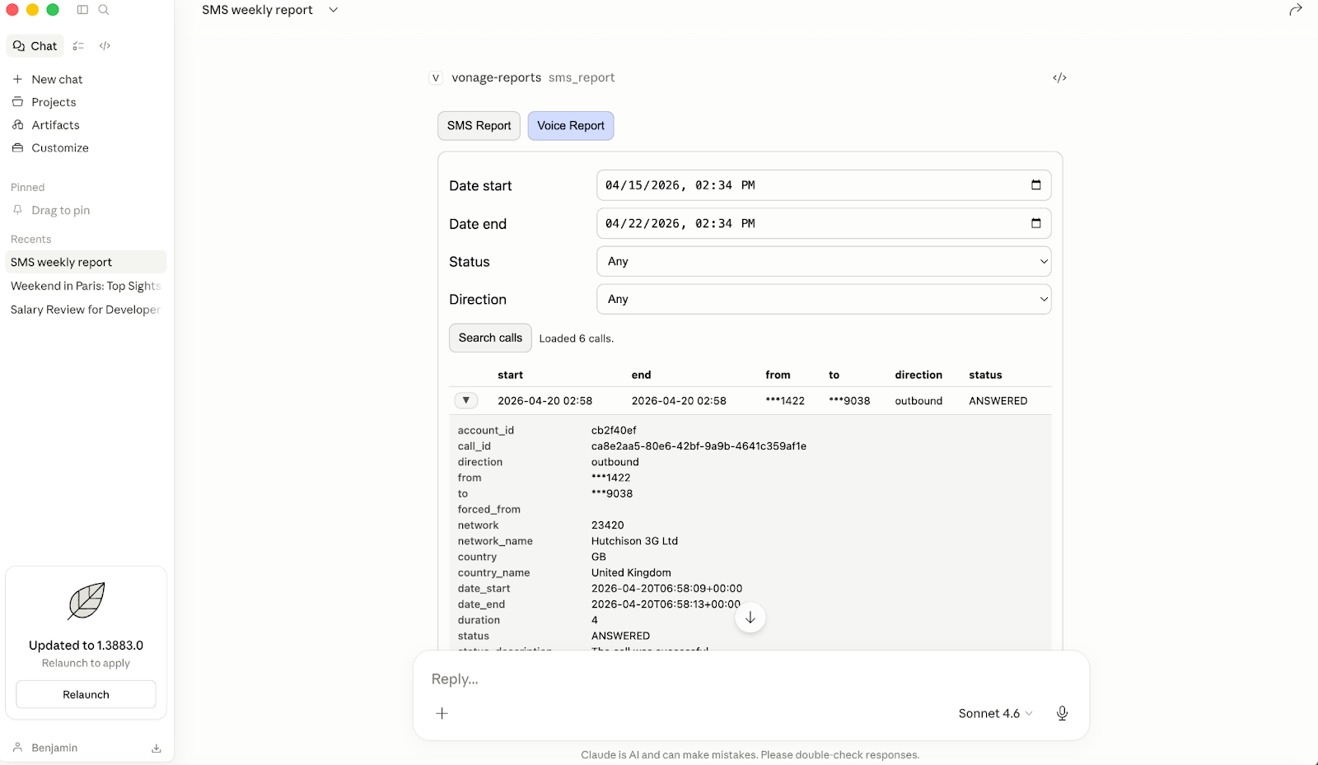Viewport: 1318px width, 765px height.
Task: Start voice input with microphone icon
Action: (1063, 713)
